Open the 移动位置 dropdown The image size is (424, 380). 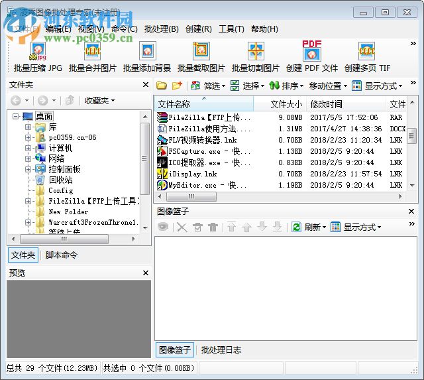[x=329, y=86]
